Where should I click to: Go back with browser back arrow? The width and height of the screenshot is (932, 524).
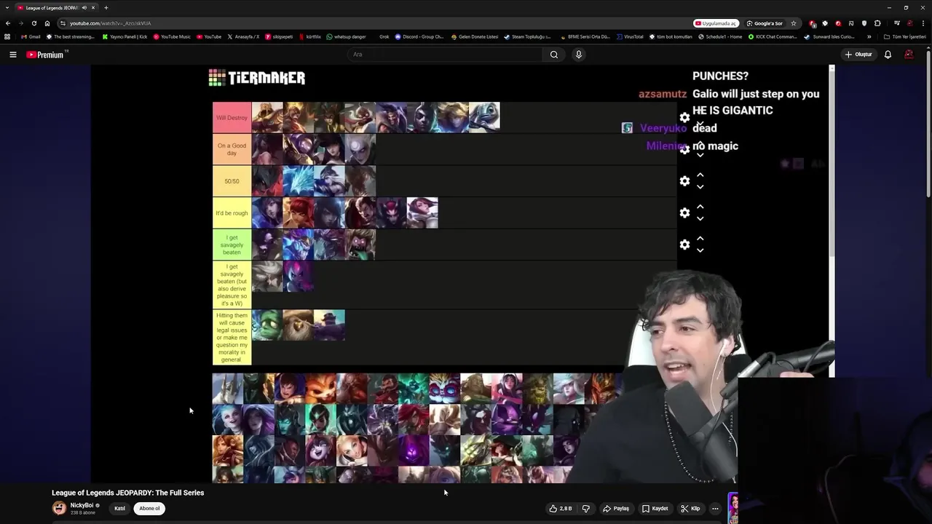[8, 23]
